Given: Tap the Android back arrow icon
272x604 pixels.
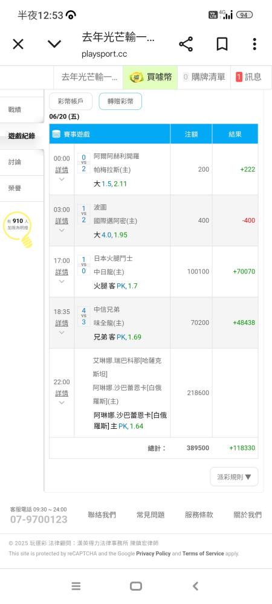Looking at the screenshot, I should 195,586.
